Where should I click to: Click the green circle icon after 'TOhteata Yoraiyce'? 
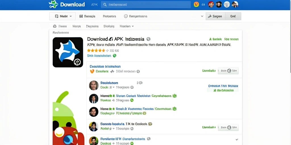pos(144,113)
